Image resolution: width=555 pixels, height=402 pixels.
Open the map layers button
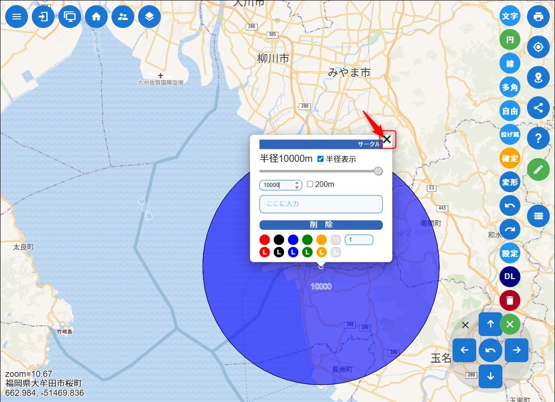pyautogui.click(x=149, y=17)
